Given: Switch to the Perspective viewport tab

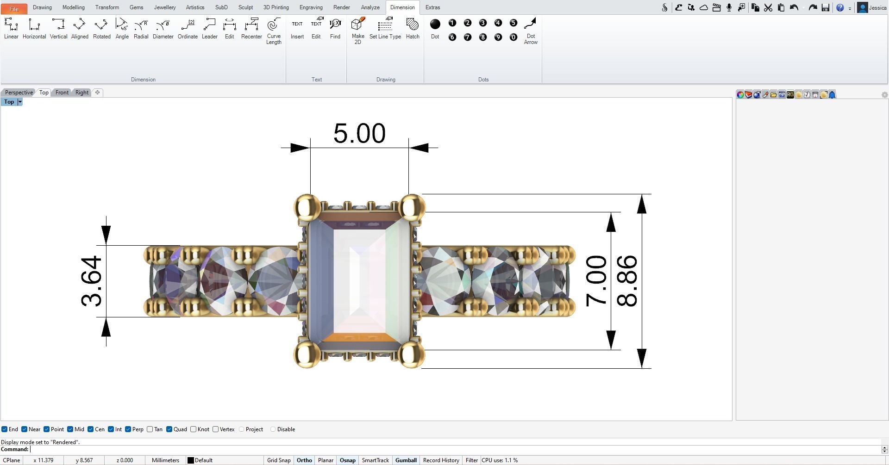Looking at the screenshot, I should pyautogui.click(x=19, y=93).
